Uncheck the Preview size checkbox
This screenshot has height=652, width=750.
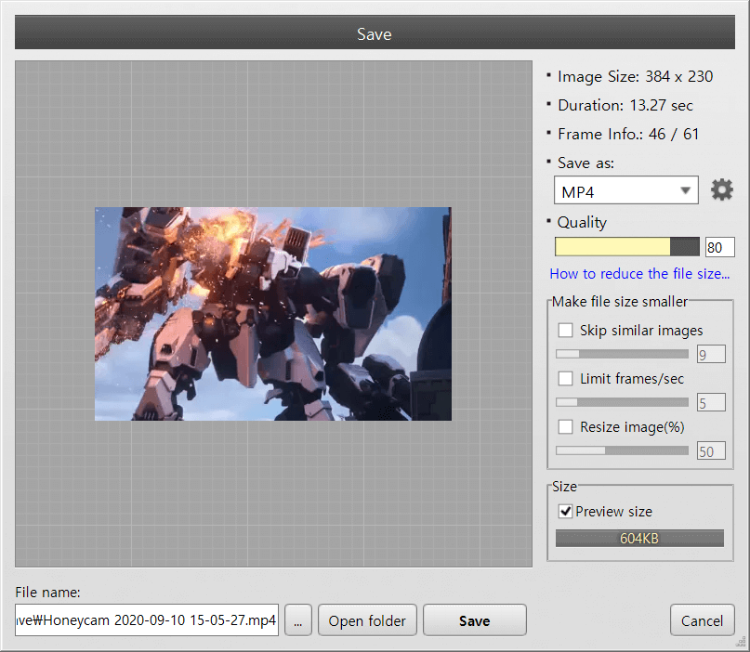(565, 511)
